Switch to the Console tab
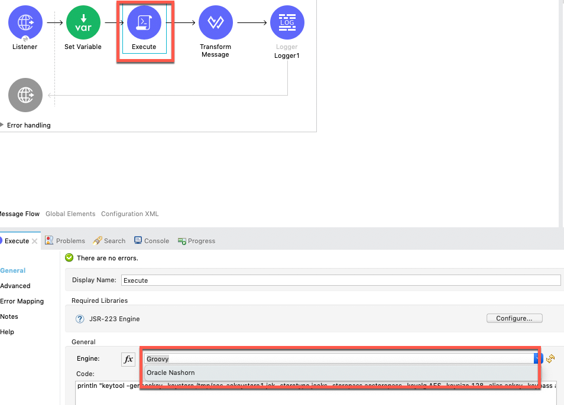Screen dimensions: 564x405 coord(151,241)
